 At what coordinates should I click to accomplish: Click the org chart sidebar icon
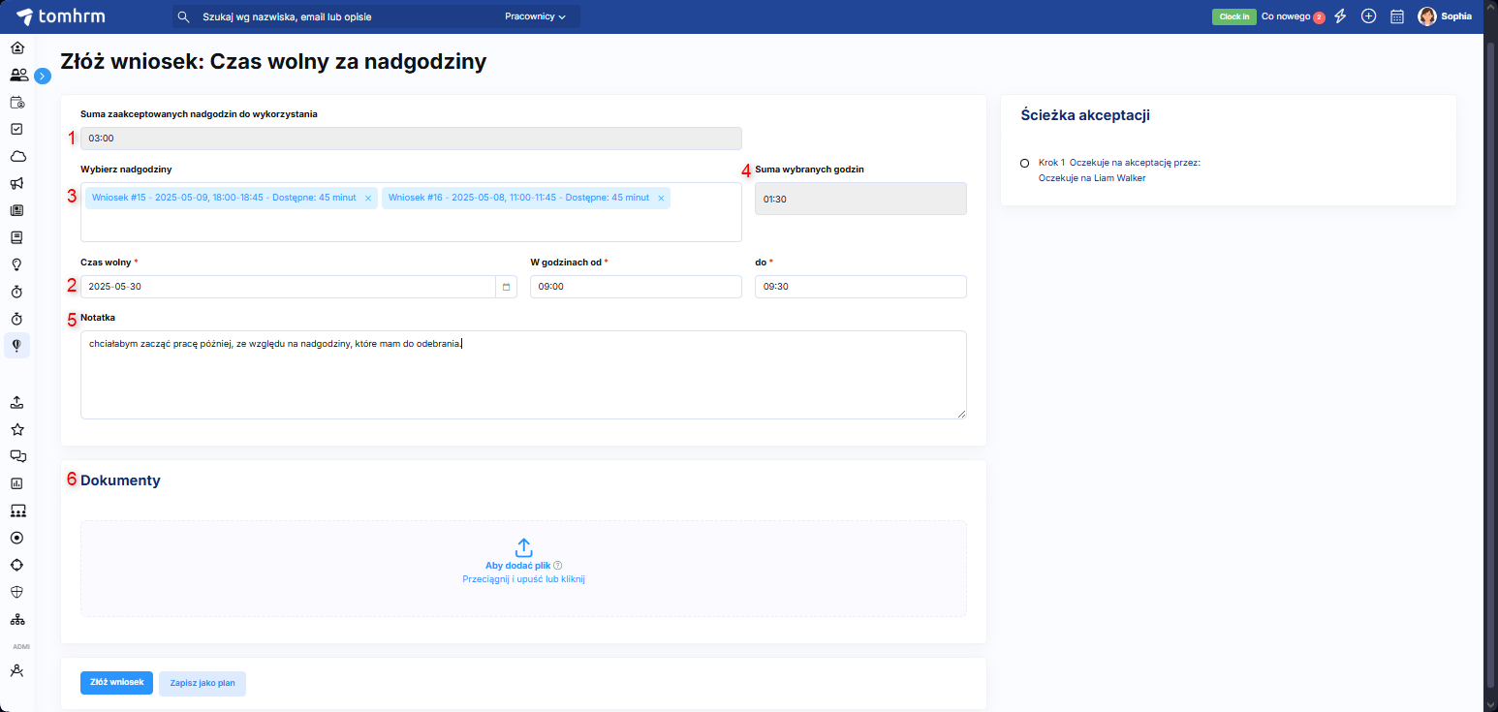click(16, 619)
